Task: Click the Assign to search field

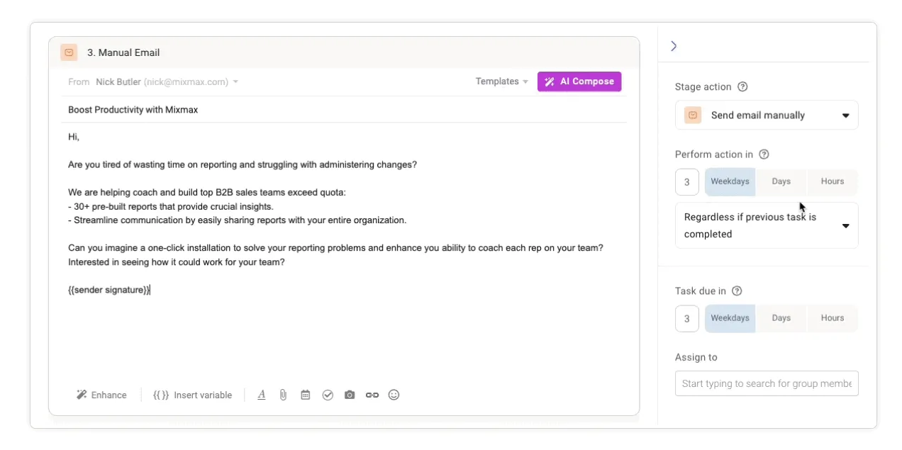Action: pyautogui.click(x=767, y=383)
